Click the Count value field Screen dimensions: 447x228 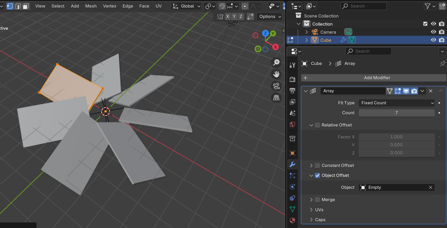point(397,113)
